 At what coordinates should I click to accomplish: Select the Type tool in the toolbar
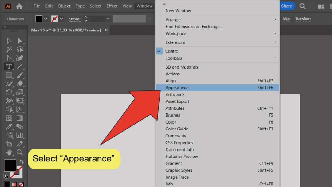click(9, 66)
